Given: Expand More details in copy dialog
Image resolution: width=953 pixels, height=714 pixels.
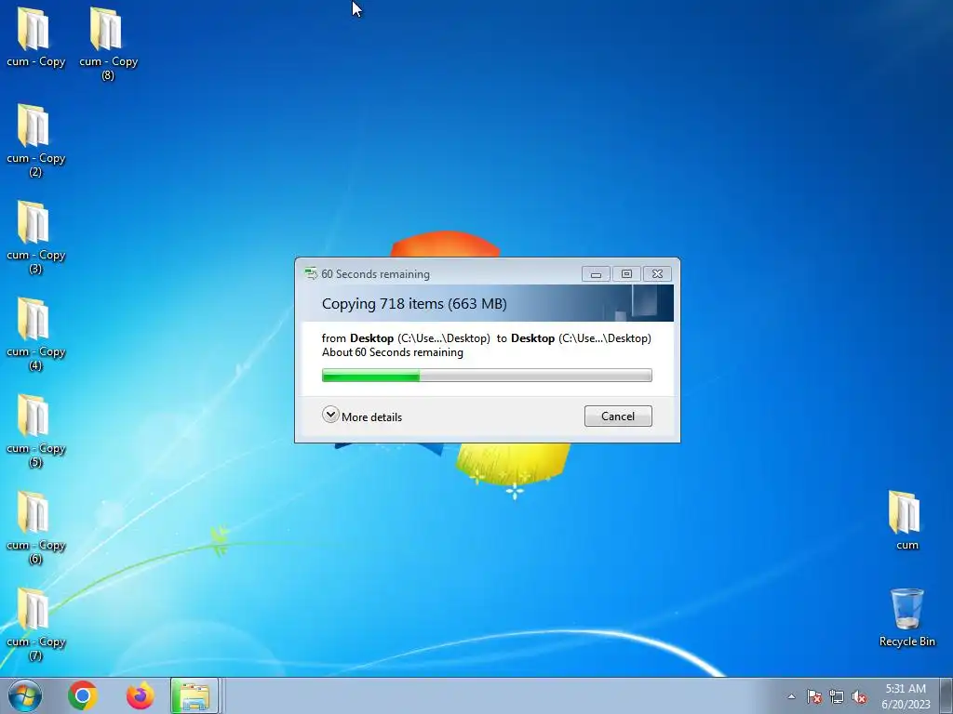Looking at the screenshot, I should point(362,416).
